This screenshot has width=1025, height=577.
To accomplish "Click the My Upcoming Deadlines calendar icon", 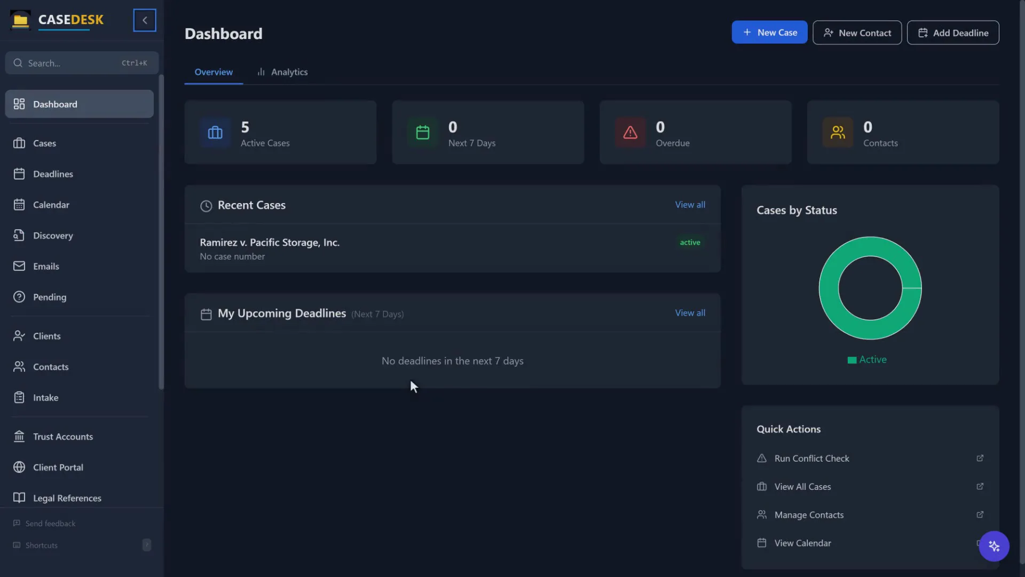I will click(x=206, y=314).
